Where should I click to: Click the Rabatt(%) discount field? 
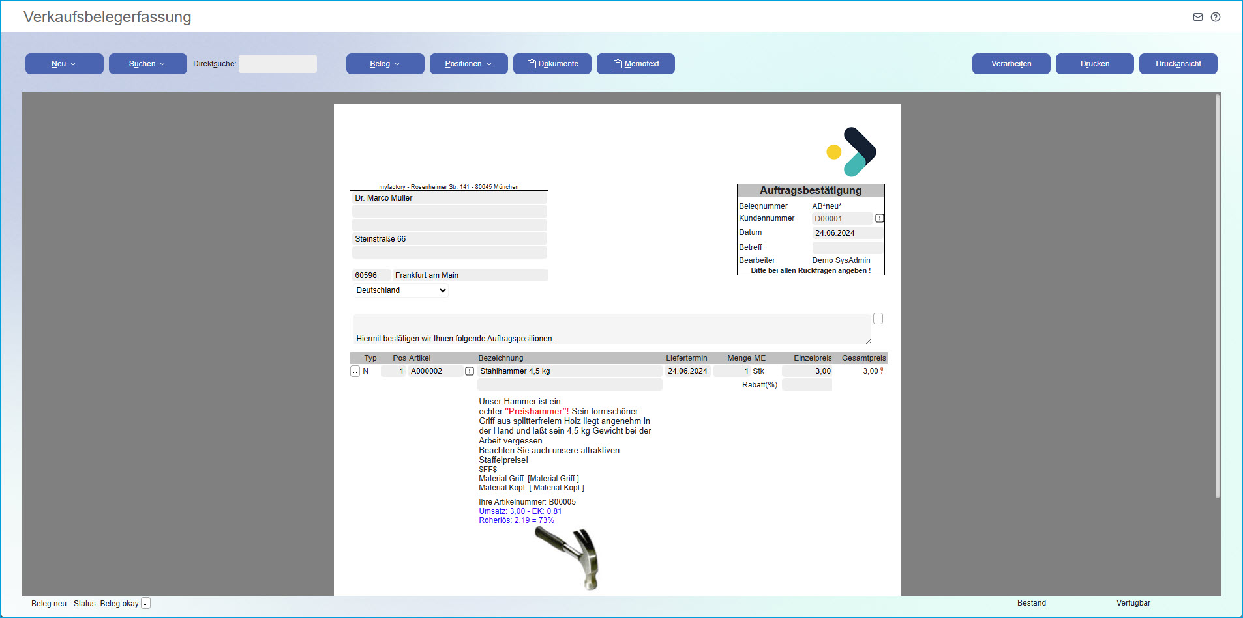pyautogui.click(x=807, y=385)
